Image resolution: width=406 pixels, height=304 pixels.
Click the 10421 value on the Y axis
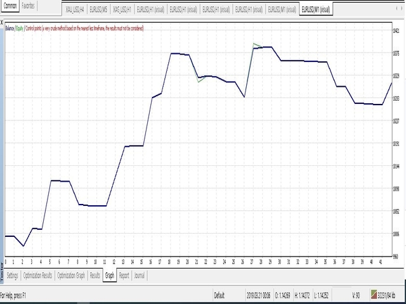tap(396, 31)
